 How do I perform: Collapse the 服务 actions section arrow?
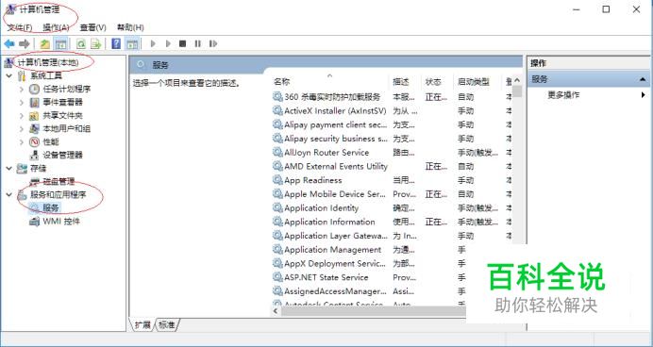coord(643,79)
